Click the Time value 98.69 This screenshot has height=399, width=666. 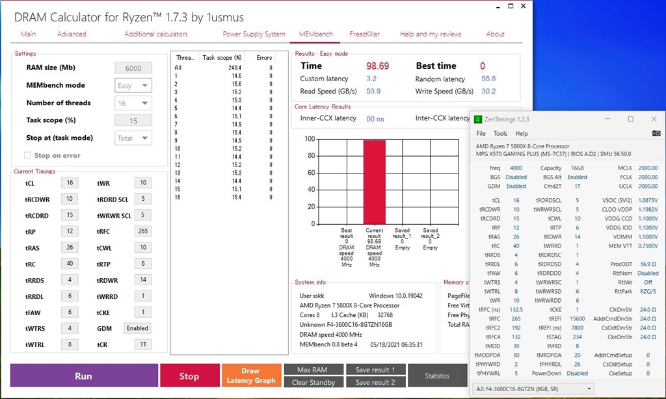tap(378, 66)
